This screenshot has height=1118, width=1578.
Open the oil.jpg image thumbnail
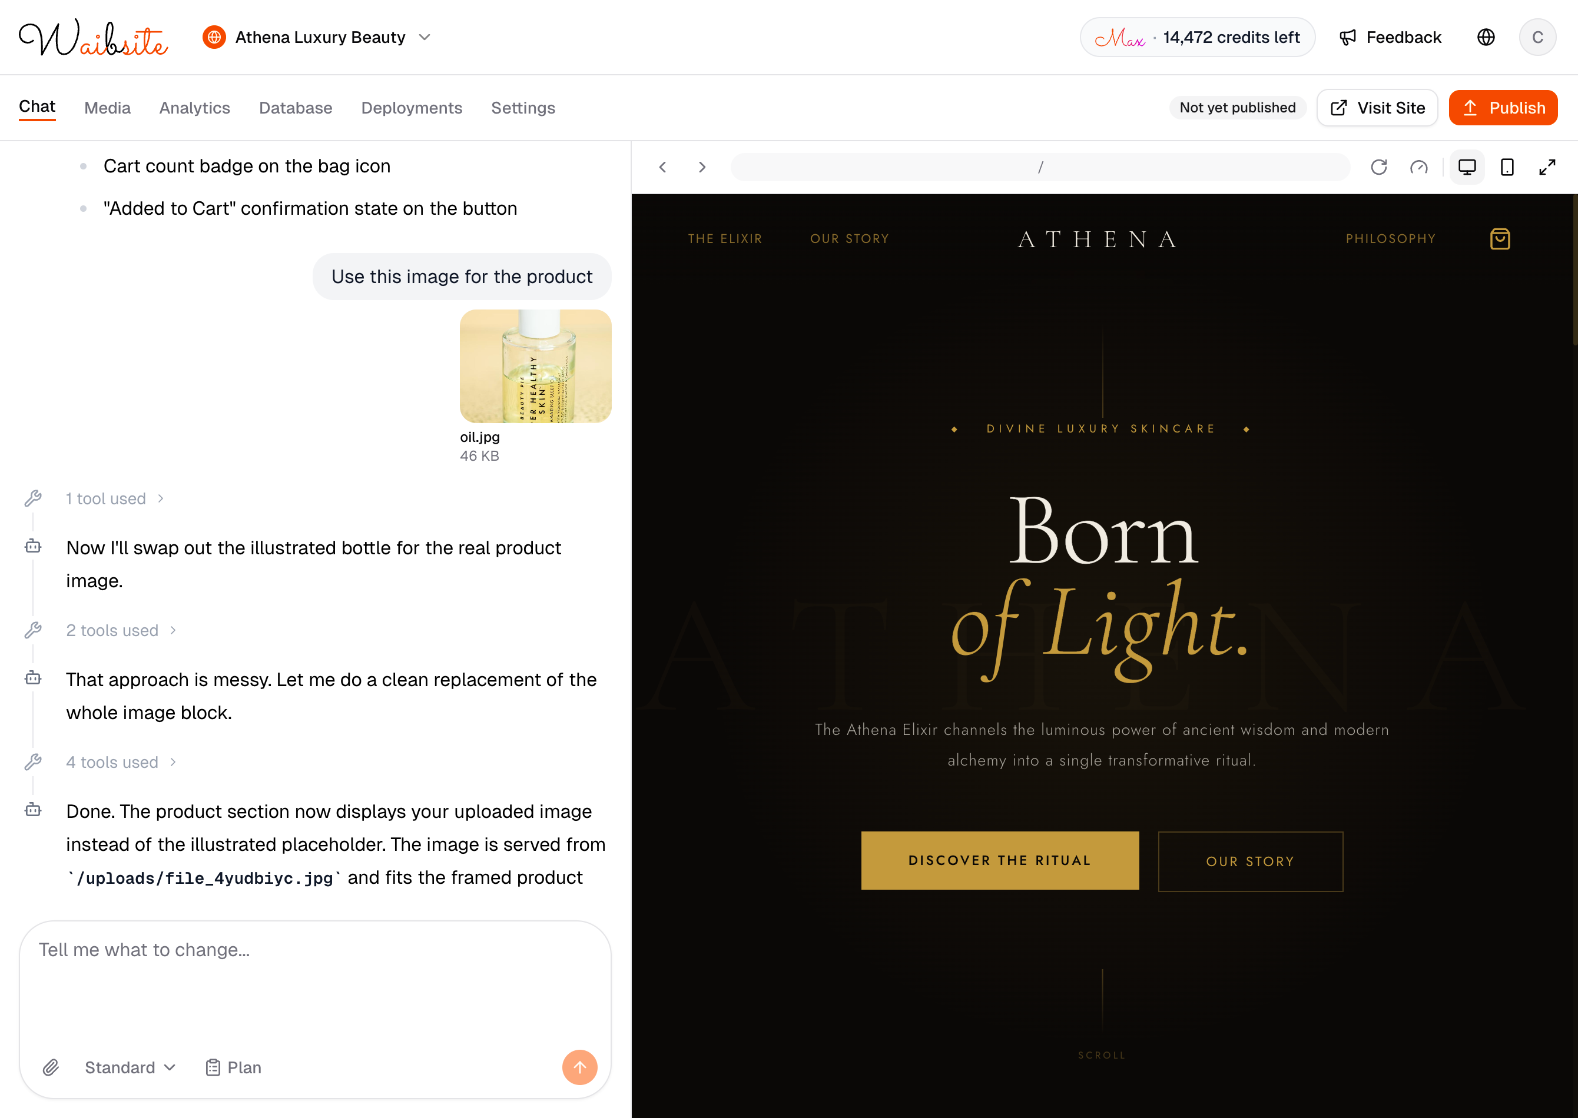(535, 366)
